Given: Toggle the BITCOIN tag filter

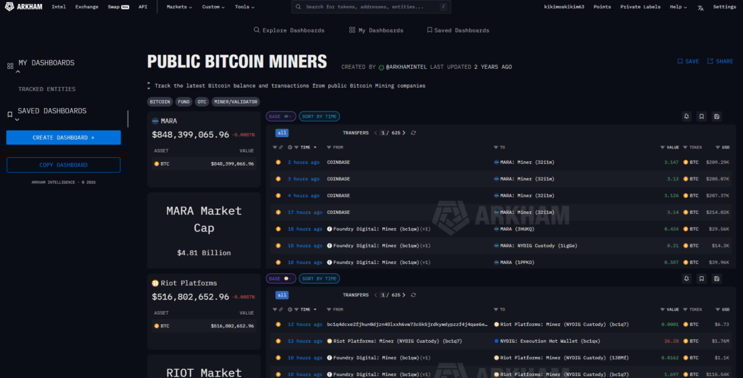Looking at the screenshot, I should click(159, 102).
